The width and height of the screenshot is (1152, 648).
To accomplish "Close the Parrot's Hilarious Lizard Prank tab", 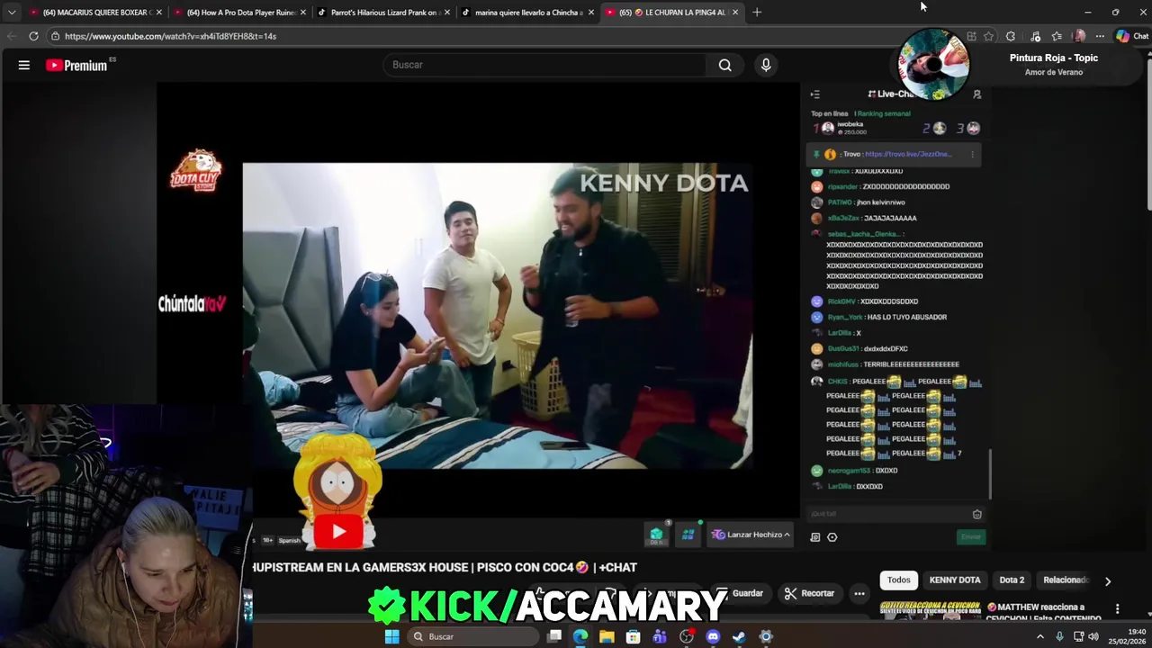I will (447, 13).
